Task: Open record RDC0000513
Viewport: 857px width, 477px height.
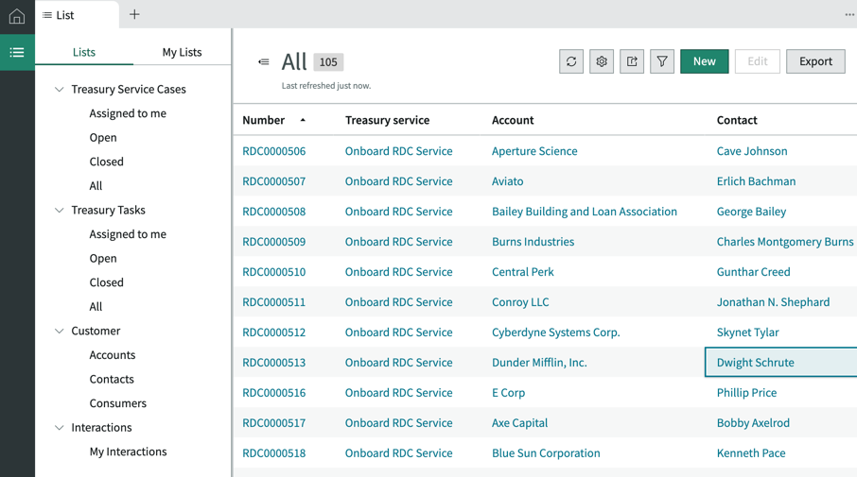Action: pyautogui.click(x=273, y=363)
